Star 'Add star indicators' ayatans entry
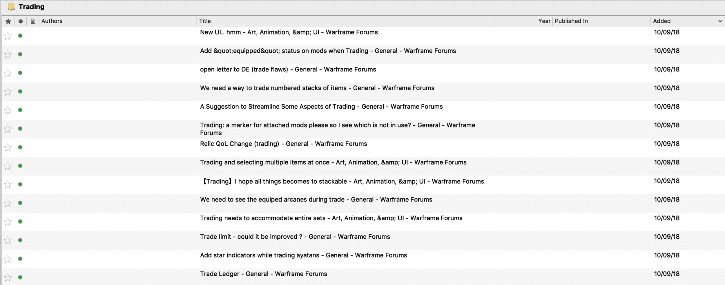 (8, 259)
